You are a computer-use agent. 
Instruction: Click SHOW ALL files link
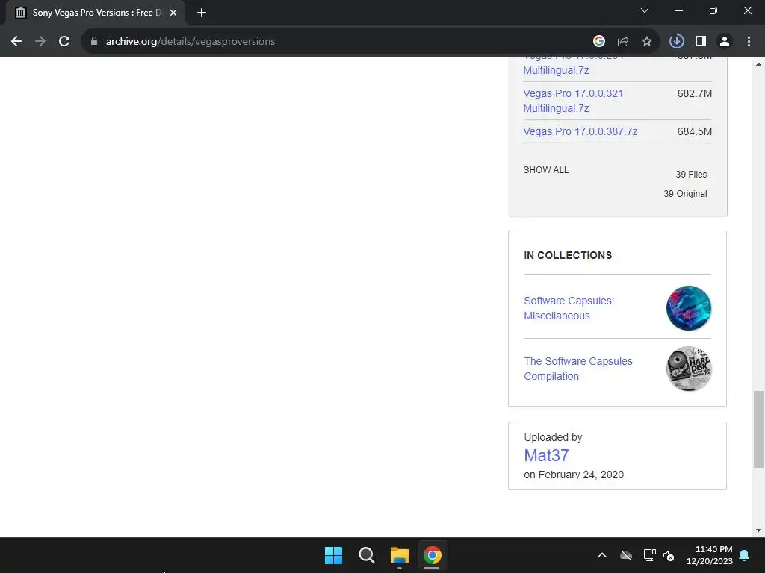pos(546,170)
